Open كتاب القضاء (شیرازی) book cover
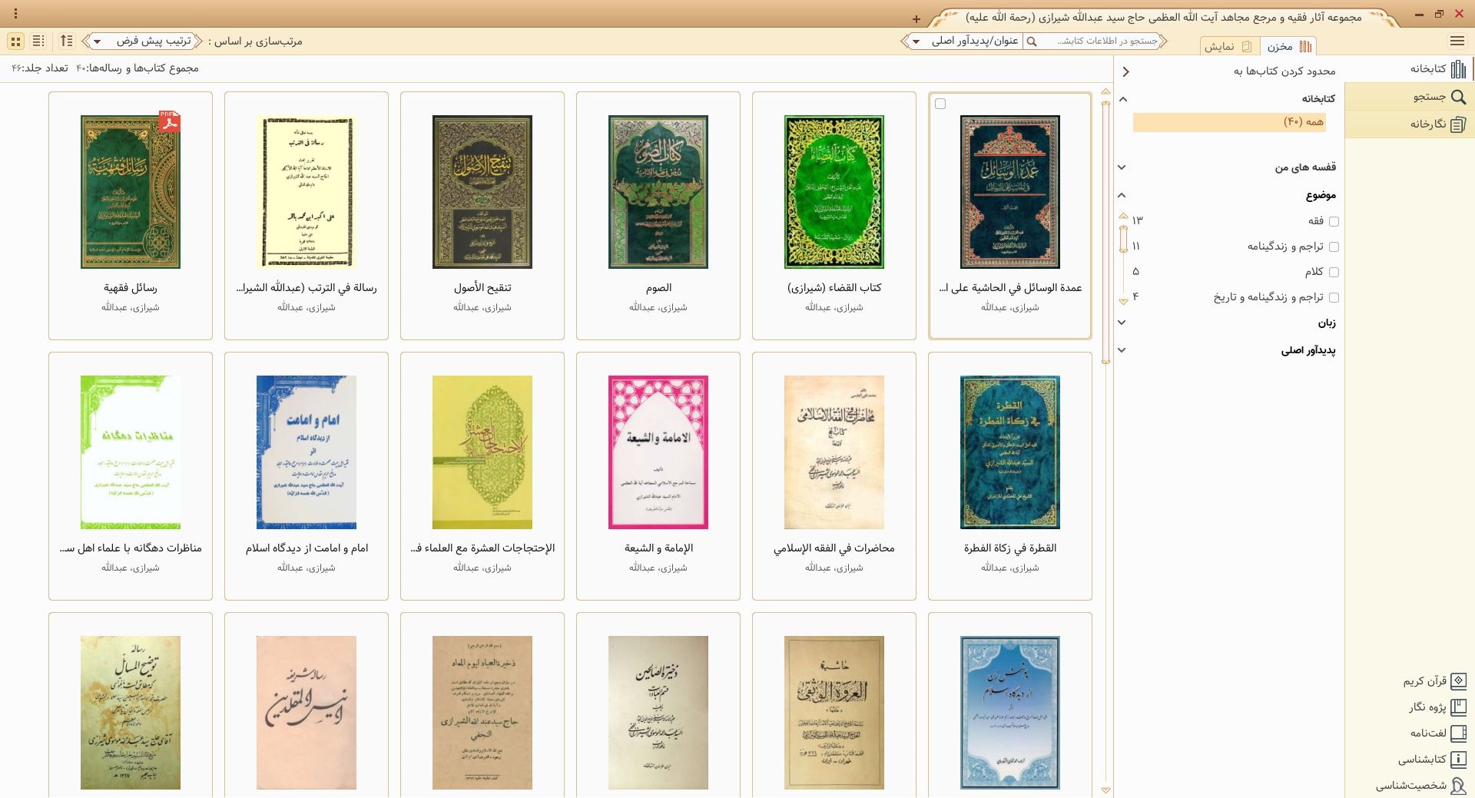The width and height of the screenshot is (1475, 798). (834, 192)
